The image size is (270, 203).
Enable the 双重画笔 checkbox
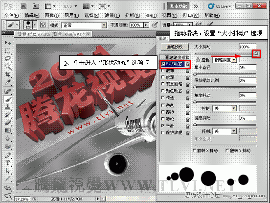[163, 84]
